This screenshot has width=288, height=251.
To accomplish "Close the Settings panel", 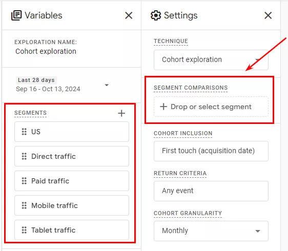I will 268,15.
